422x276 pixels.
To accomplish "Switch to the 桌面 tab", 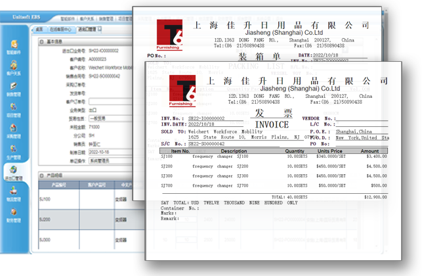I will (x=39, y=29).
